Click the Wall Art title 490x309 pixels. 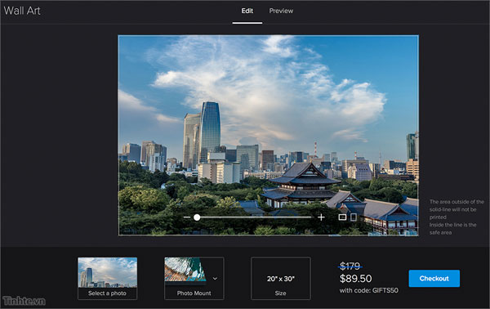click(22, 11)
